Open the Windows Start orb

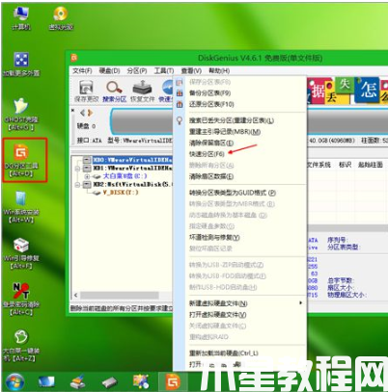click(x=15, y=381)
